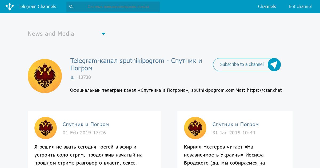Click avatar on the 31 Jan 2019 post
The height and width of the screenshot is (168, 320).
tap(195, 128)
